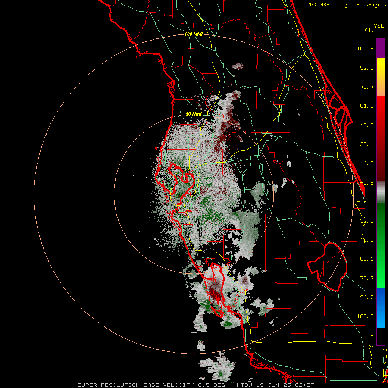Screen dimensions: 388x388
Task: Pick the yellow-orange segment of the color bar
Action: pyautogui.click(x=381, y=77)
